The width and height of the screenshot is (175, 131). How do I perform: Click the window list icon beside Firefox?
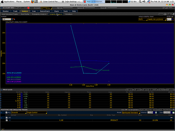click(x=36, y=2)
